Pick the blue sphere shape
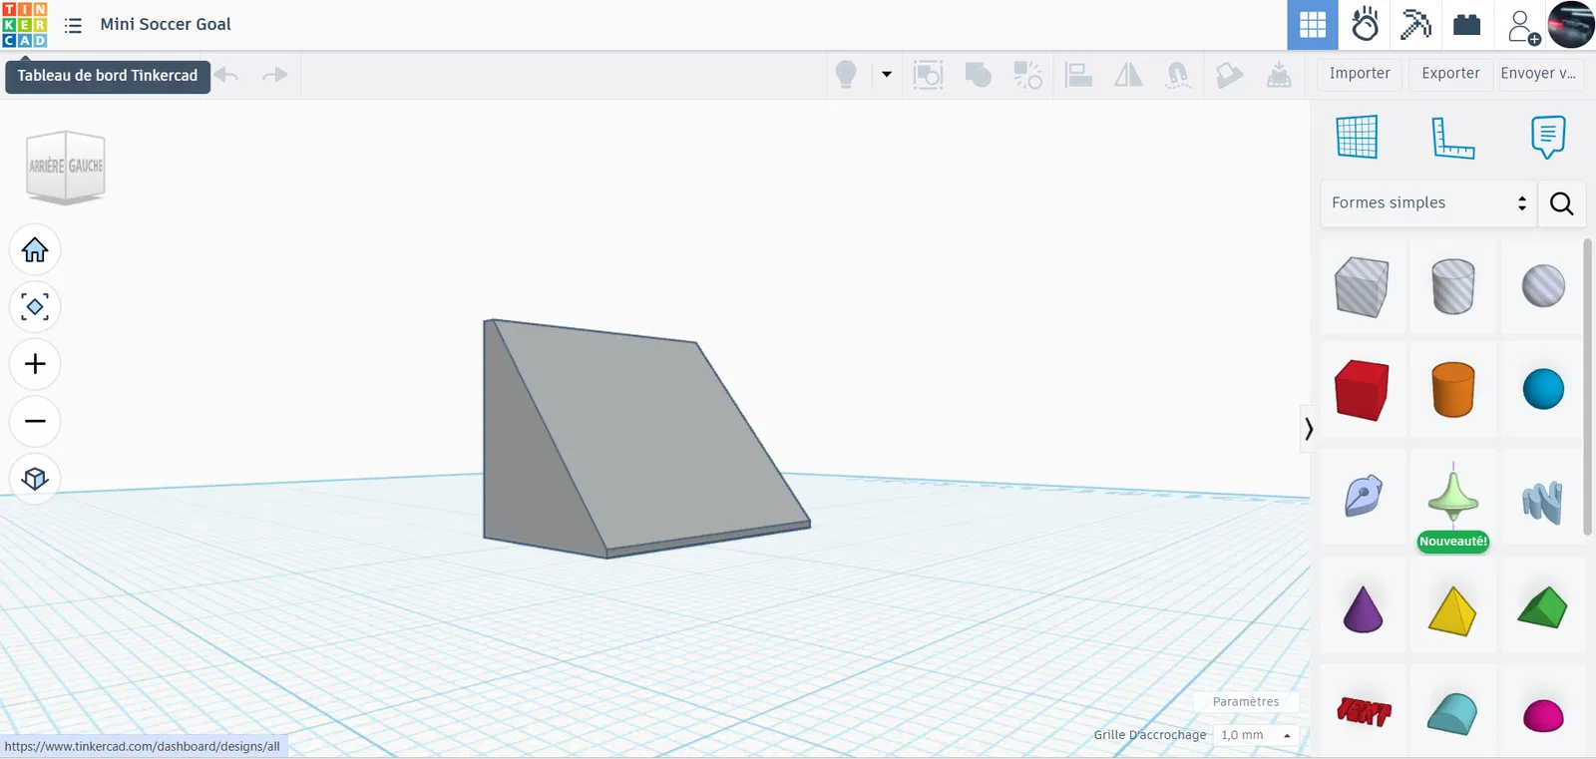The height and width of the screenshot is (759, 1596). pyautogui.click(x=1543, y=390)
